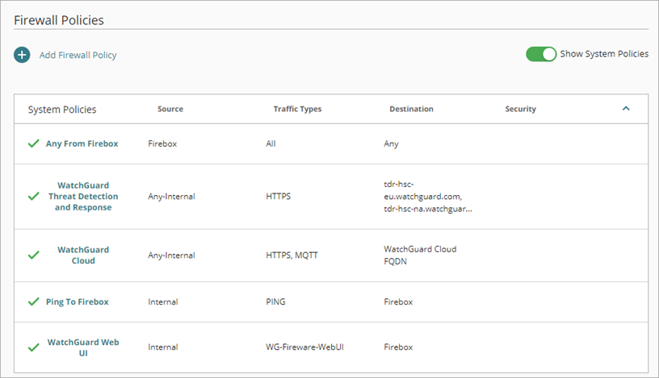This screenshot has height=378, width=659.
Task: Click the Destination column header
Action: point(411,109)
